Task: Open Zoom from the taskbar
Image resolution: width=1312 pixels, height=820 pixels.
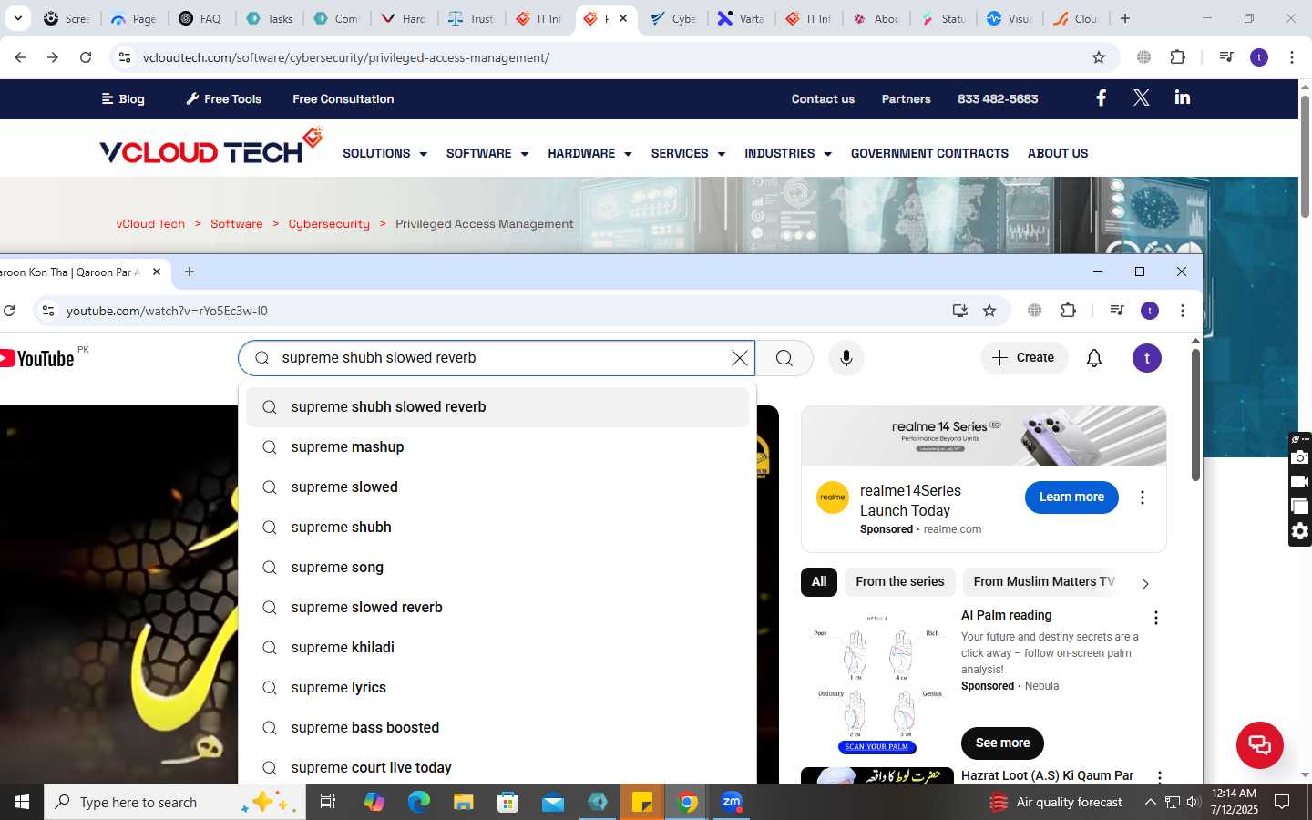Action: 732,802
